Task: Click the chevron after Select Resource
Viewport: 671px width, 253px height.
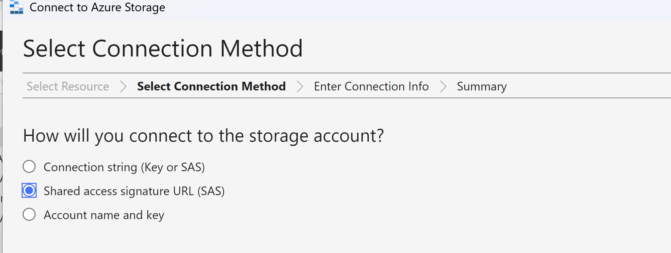Action: coord(123,86)
